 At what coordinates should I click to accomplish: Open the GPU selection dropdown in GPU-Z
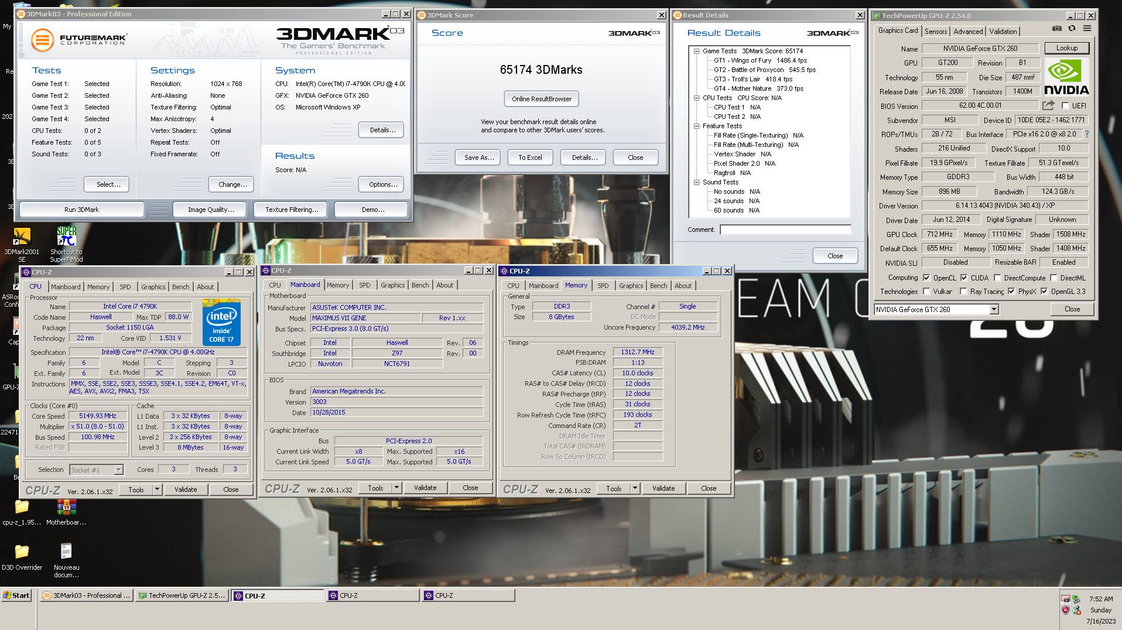tap(994, 310)
